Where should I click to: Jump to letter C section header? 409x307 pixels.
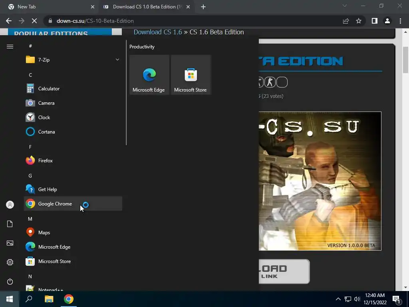point(30,75)
